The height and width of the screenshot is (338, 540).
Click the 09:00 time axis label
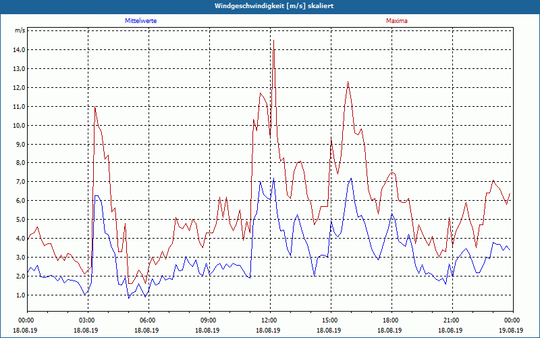(x=208, y=320)
